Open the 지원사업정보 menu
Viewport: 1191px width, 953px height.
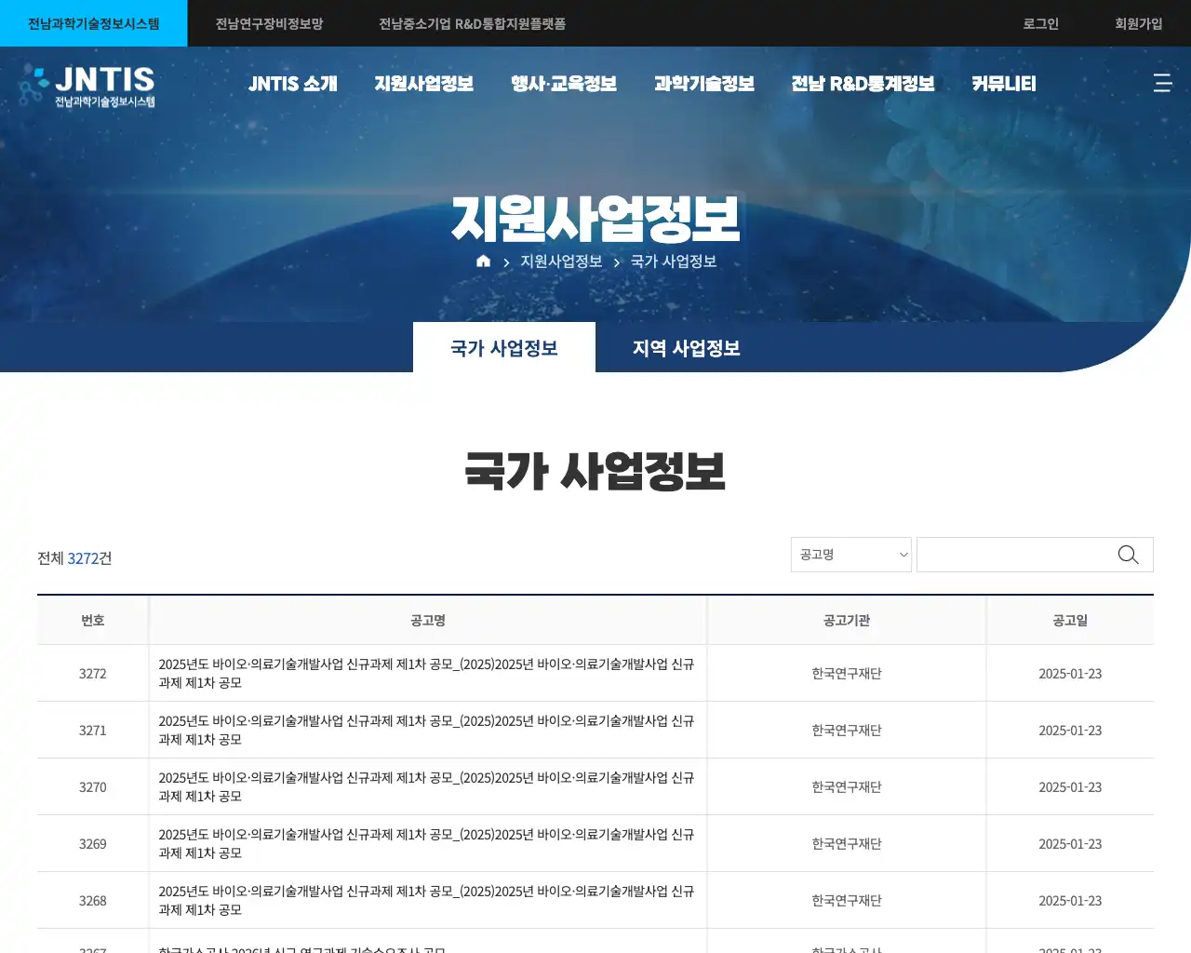(x=423, y=83)
